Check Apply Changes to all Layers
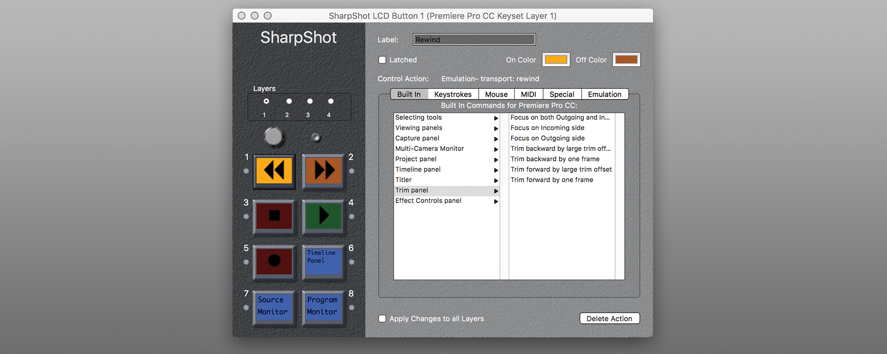The height and width of the screenshot is (354, 887). point(382,319)
